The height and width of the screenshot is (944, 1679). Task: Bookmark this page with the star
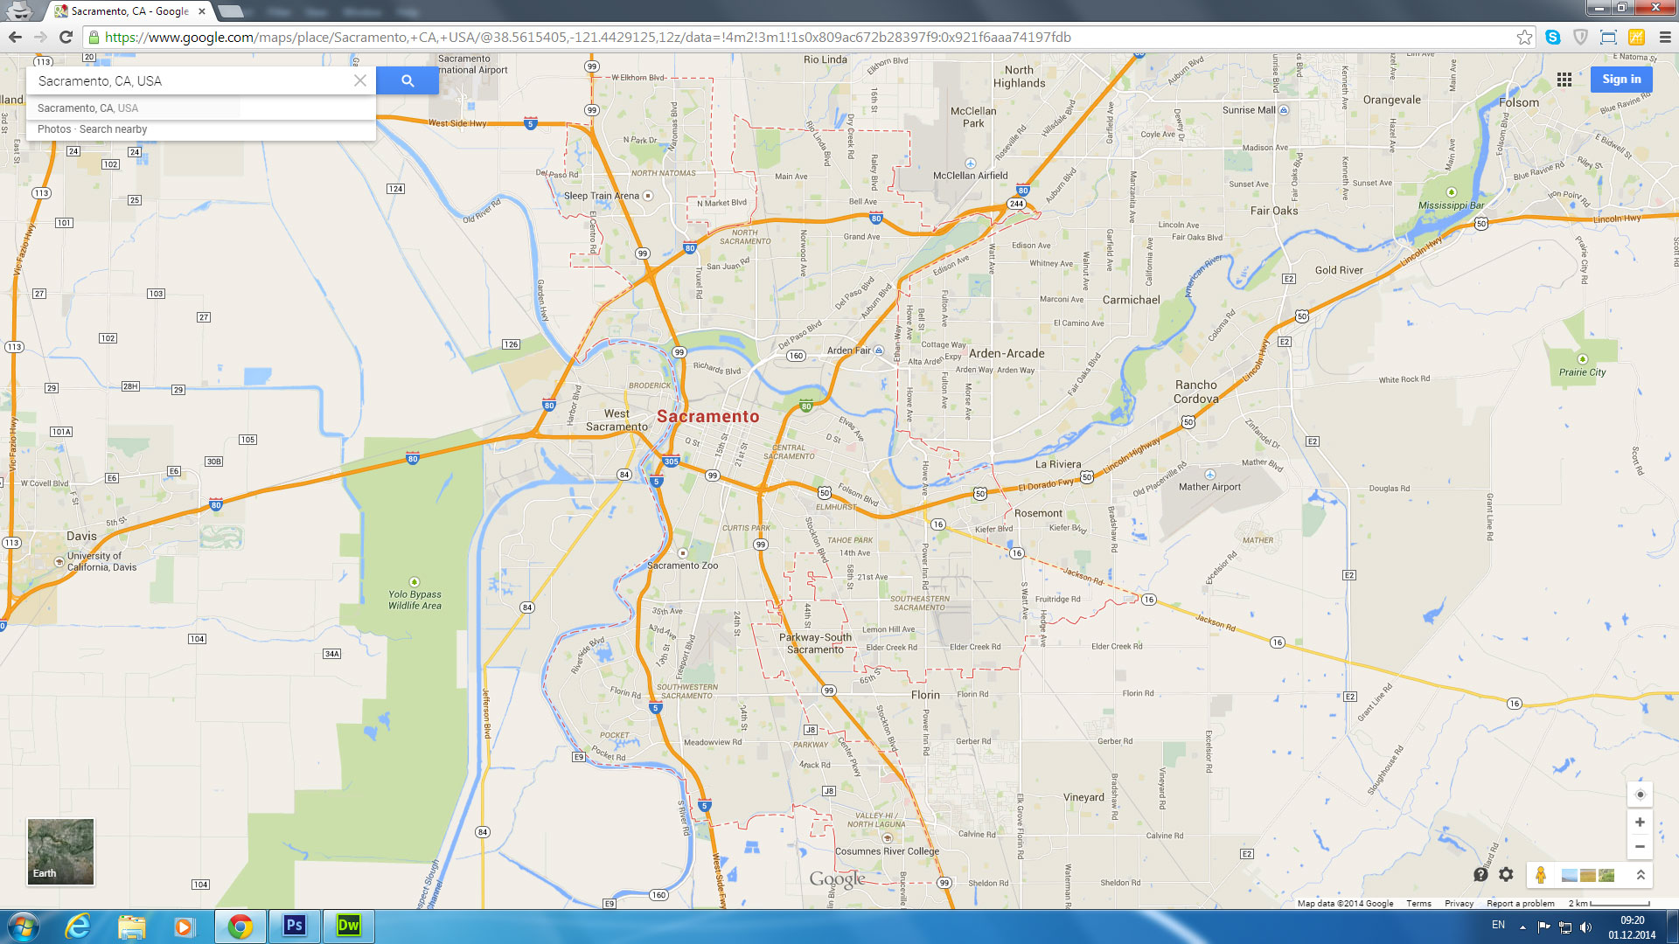point(1524,37)
